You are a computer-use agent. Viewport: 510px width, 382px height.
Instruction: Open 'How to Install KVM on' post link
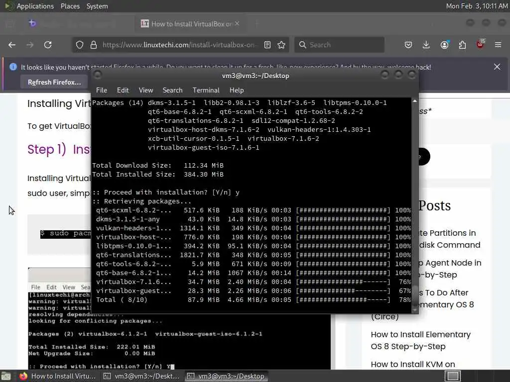(x=413, y=365)
